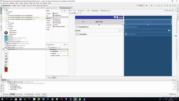179x101 pixels.
Task: Select the cursor tool in floating annotation toolbar
Action: pyautogui.click(x=6, y=39)
